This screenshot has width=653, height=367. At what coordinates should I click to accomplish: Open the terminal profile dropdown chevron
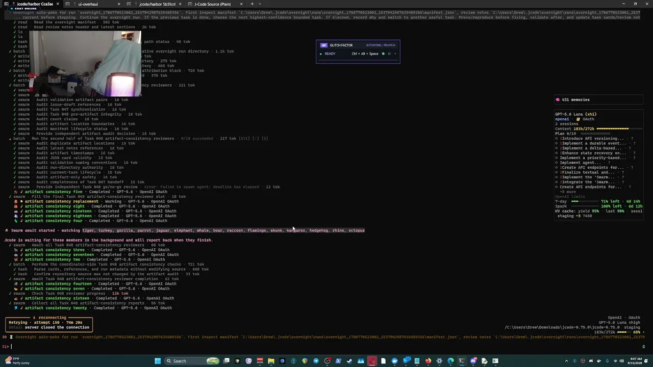tap(260, 4)
